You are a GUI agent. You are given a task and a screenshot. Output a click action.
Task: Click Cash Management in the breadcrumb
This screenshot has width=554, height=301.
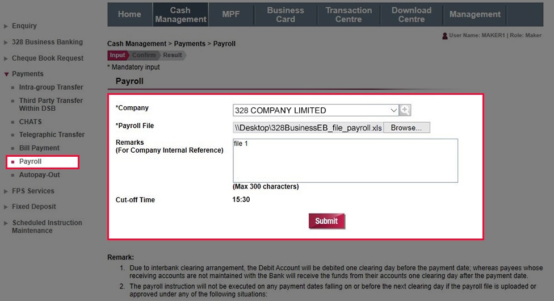tap(137, 44)
